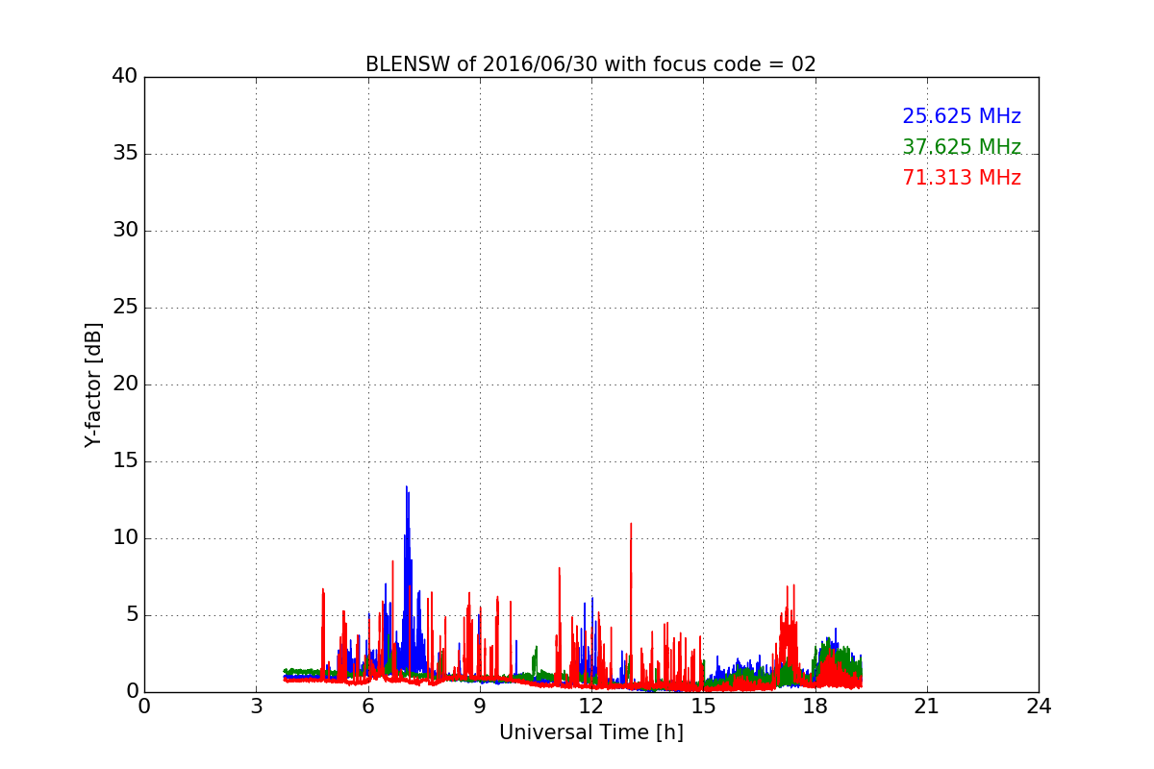Select the red 71.313 MHz legend label
This screenshot has width=1154, height=769.
[x=962, y=178]
